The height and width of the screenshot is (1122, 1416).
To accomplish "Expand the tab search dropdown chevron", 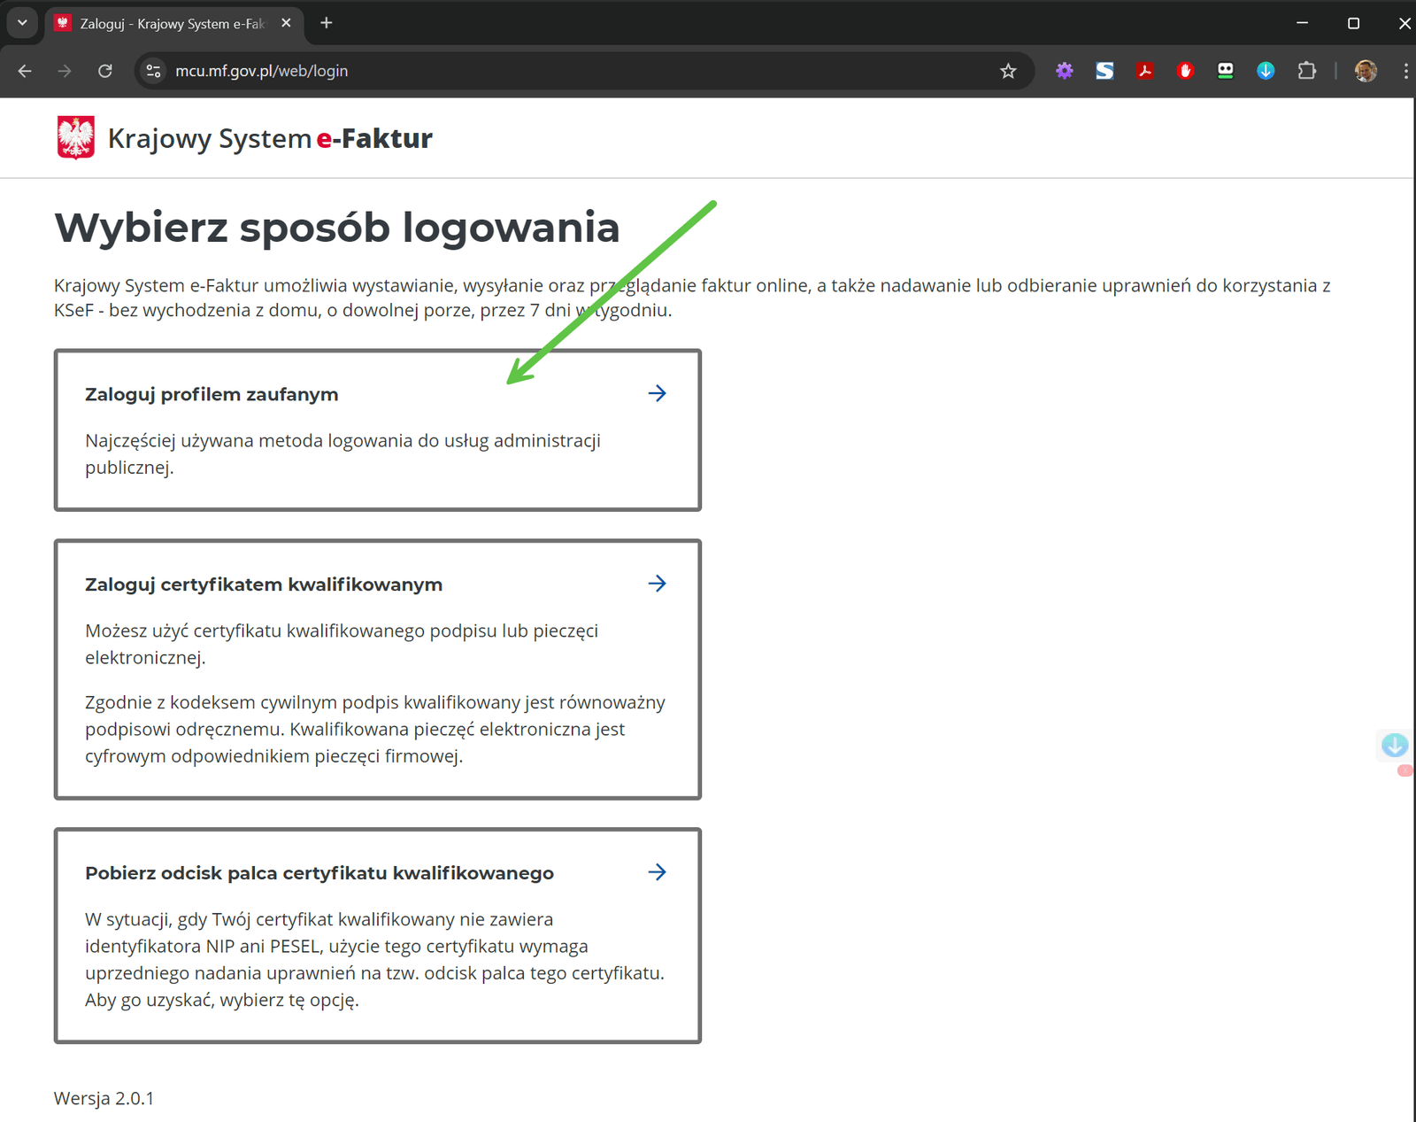I will 22,23.
